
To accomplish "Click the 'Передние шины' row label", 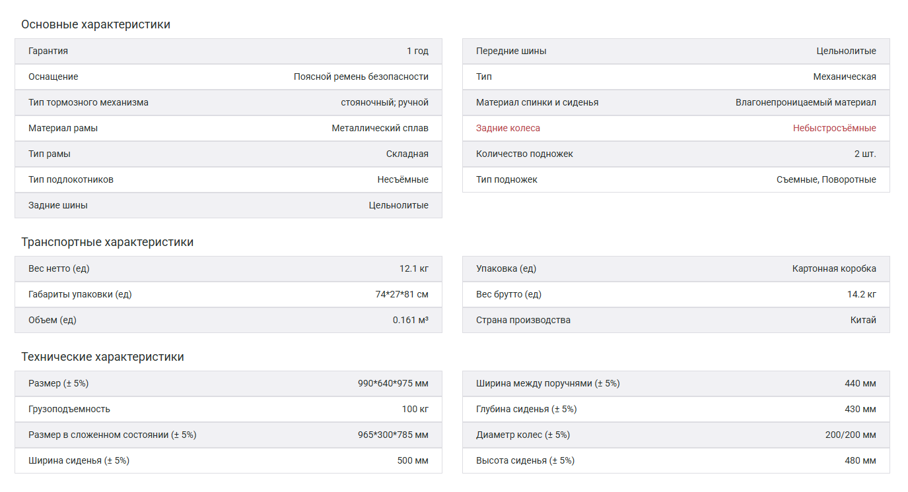I will click(x=511, y=51).
